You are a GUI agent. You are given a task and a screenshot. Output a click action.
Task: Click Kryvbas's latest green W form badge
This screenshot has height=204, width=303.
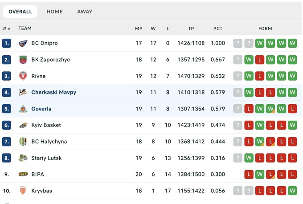(292, 191)
